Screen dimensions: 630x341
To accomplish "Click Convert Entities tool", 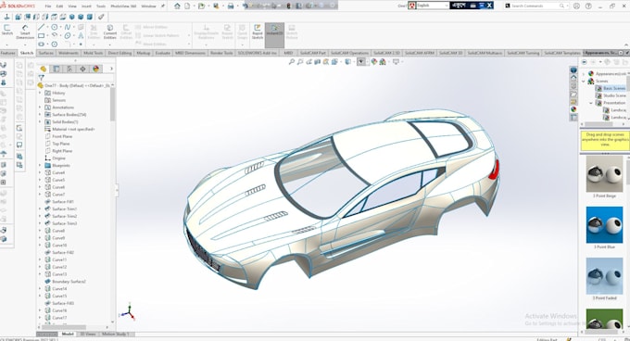I will pyautogui.click(x=109, y=32).
